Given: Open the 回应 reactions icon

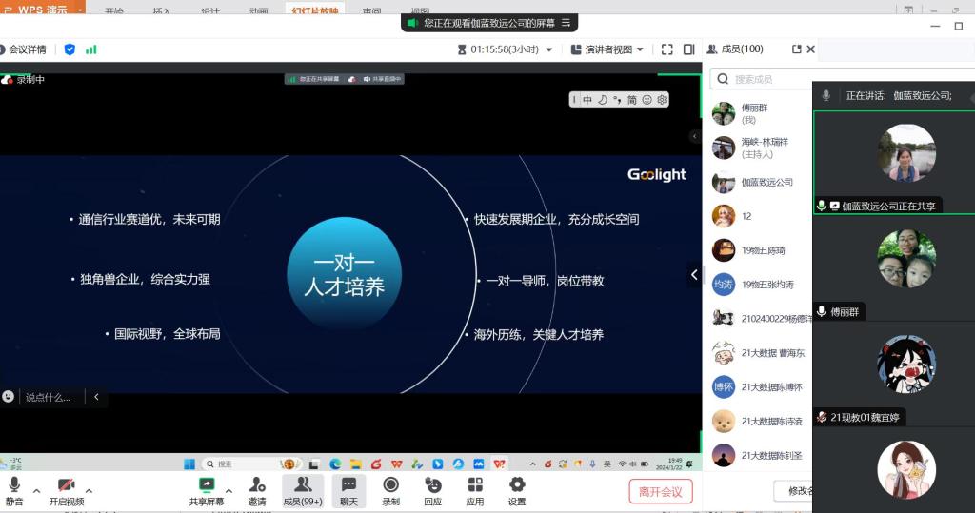Looking at the screenshot, I should pos(433,489).
